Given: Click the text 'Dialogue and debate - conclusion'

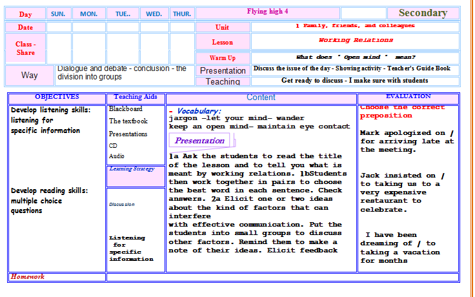Looking at the screenshot, I should [x=116, y=68].
